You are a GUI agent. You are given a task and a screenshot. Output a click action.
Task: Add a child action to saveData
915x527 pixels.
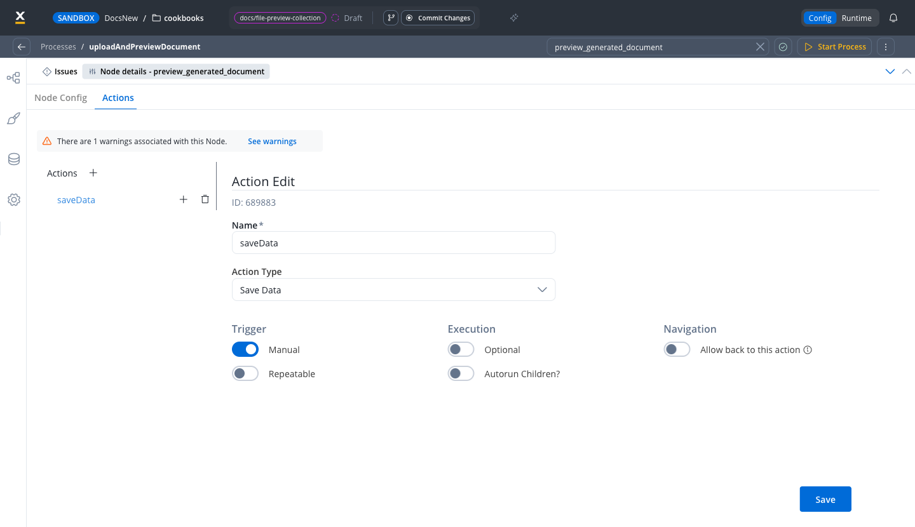click(x=184, y=199)
